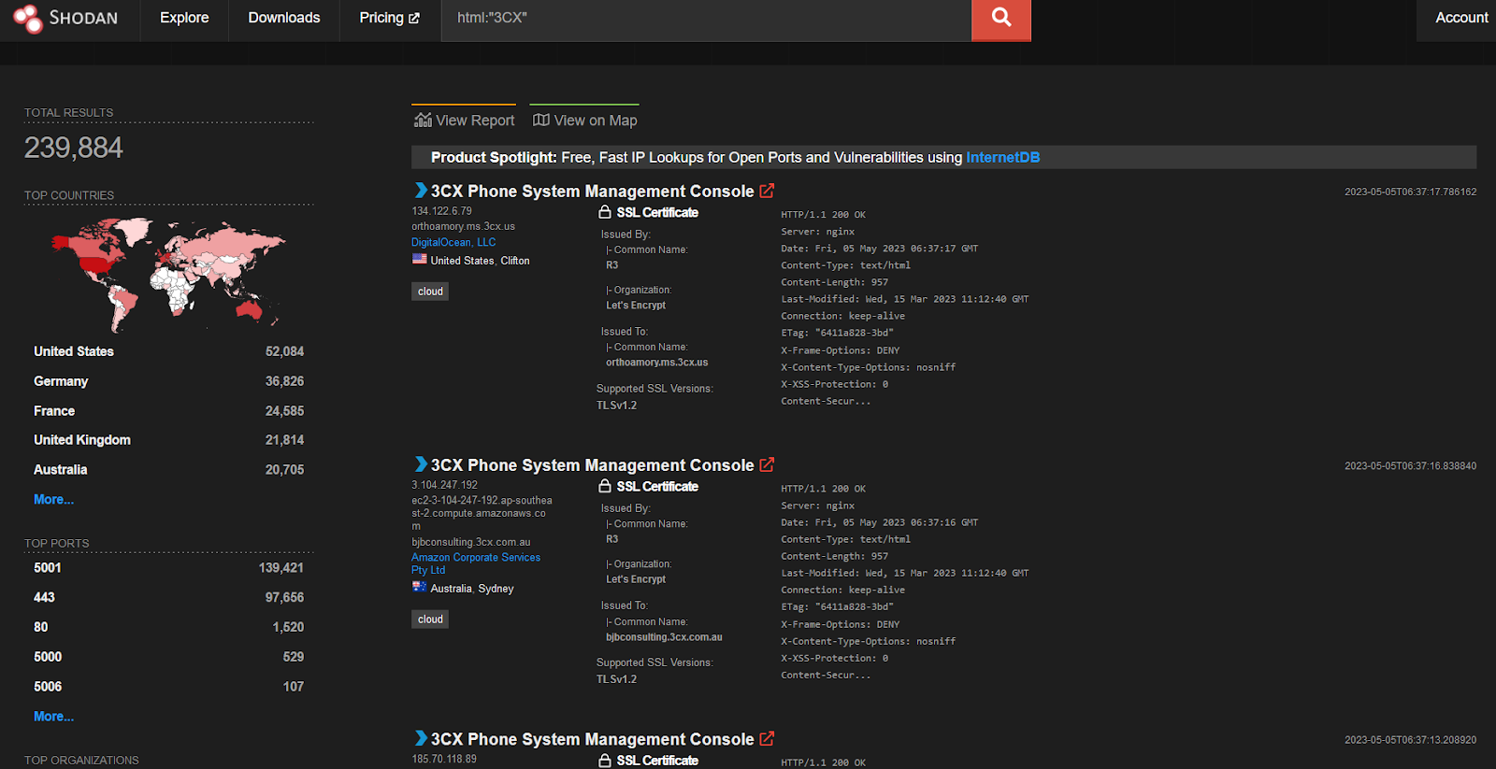Click the Top Organizations heading
The image size is (1496, 769).
81,760
